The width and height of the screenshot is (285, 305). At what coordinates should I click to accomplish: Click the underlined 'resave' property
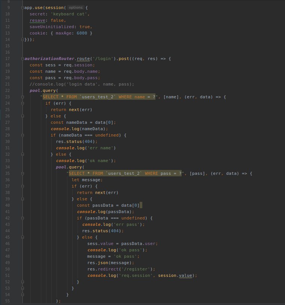(x=37, y=20)
